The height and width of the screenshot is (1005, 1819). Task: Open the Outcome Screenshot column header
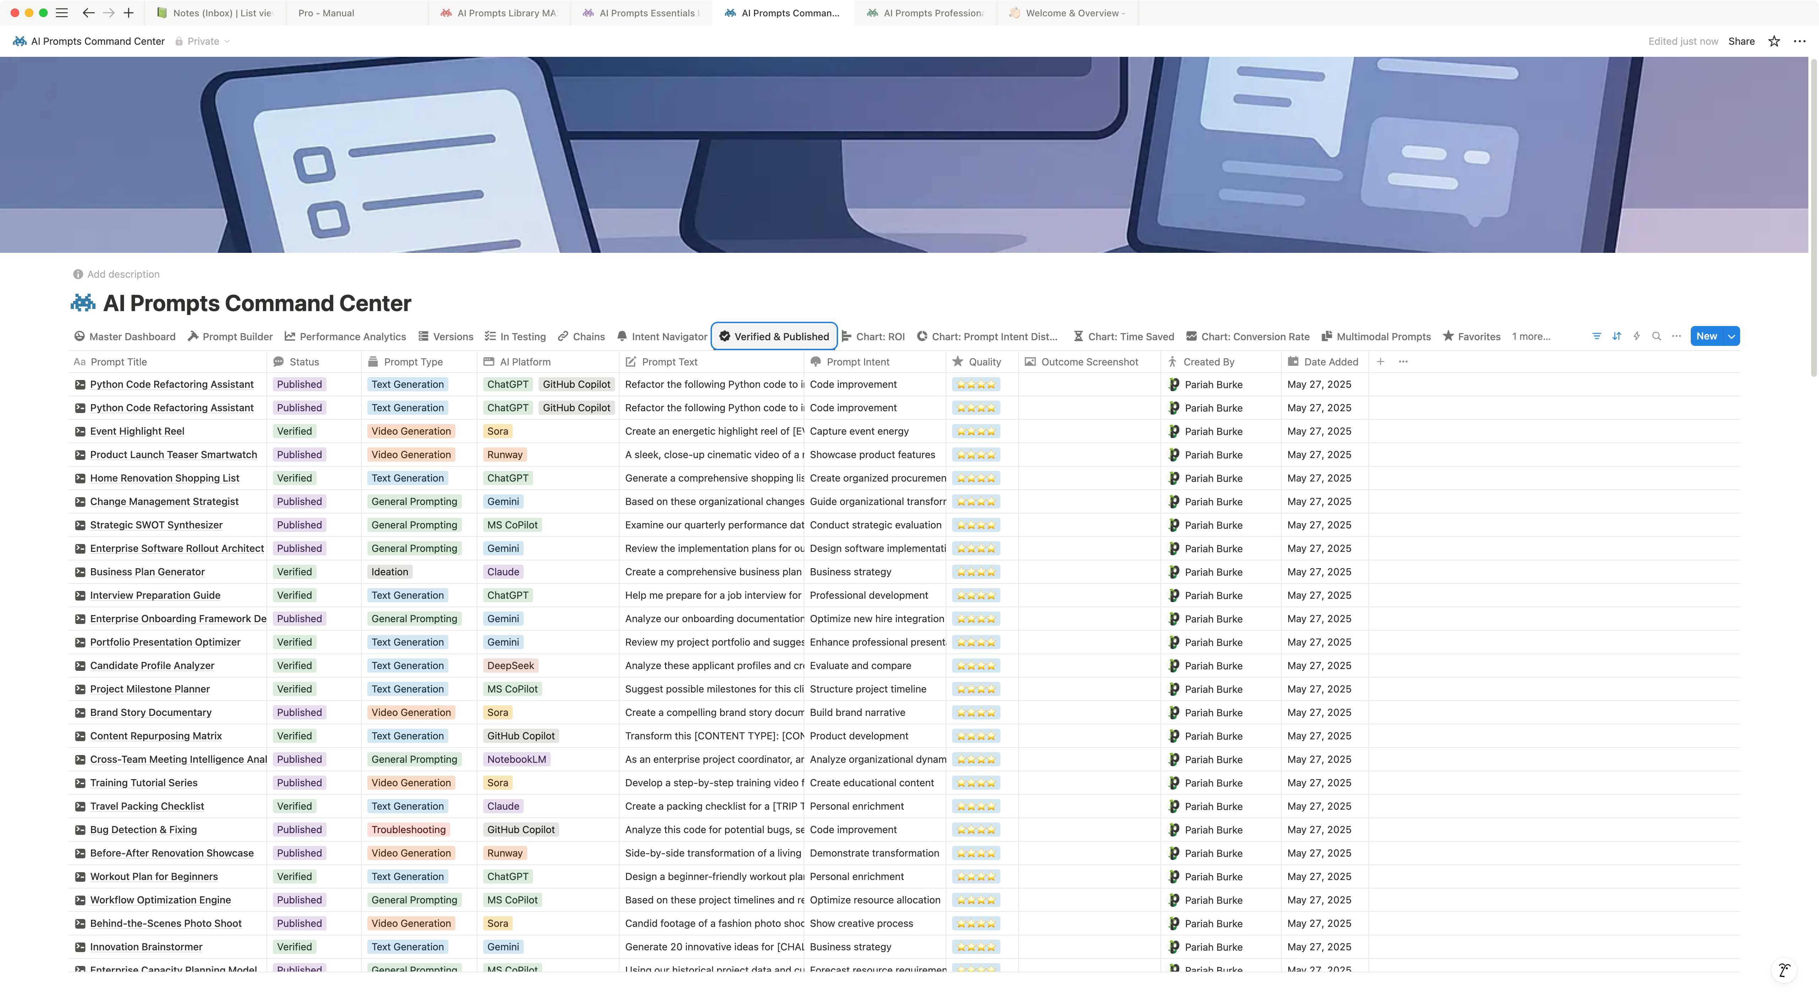1089,362
